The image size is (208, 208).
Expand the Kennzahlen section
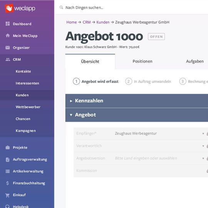pos(137,101)
